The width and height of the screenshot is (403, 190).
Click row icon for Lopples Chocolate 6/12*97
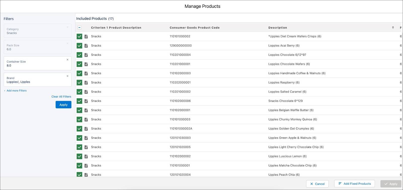[86, 55]
